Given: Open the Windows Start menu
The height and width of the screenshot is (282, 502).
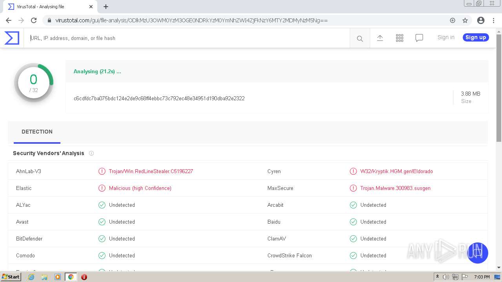Looking at the screenshot, I should (x=11, y=277).
